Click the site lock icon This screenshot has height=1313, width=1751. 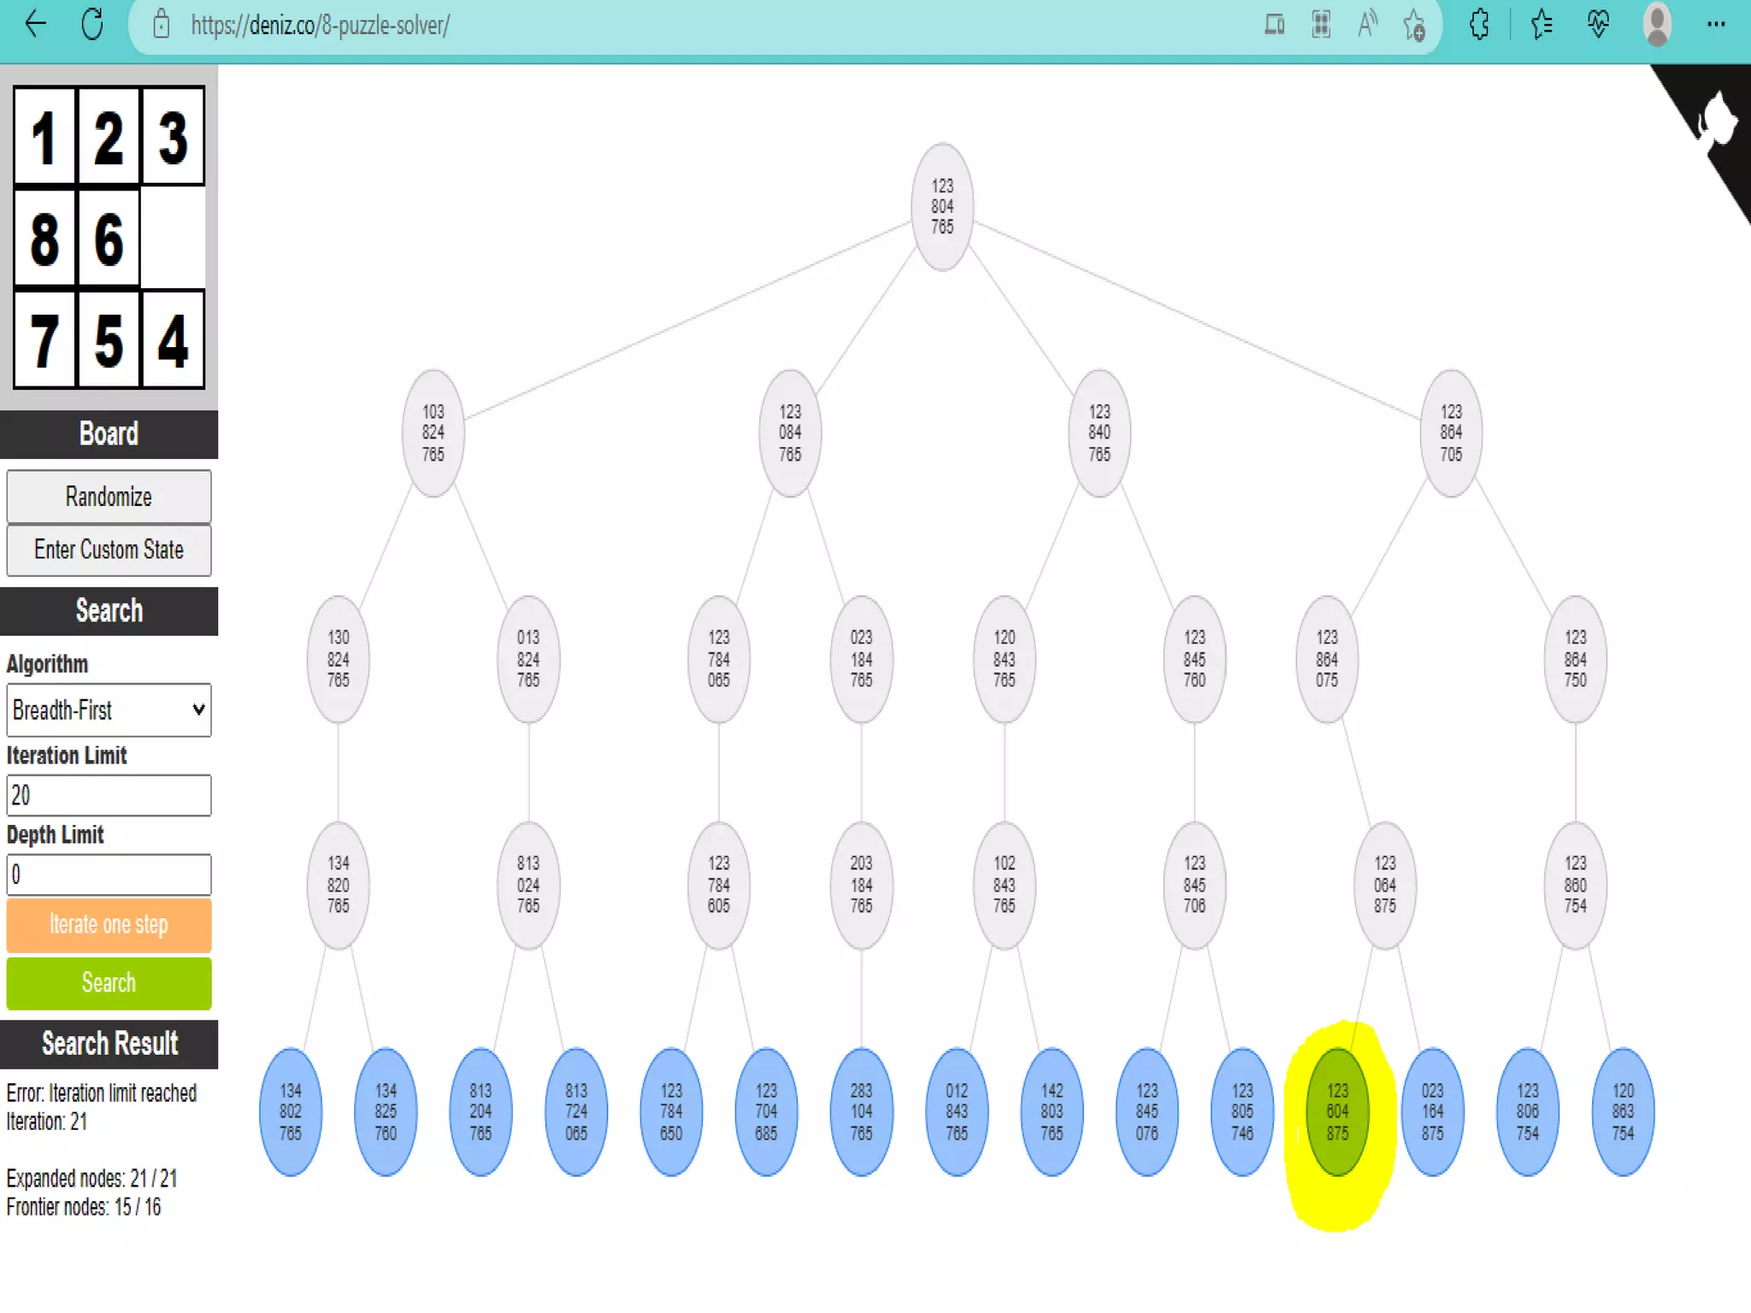[x=161, y=25]
